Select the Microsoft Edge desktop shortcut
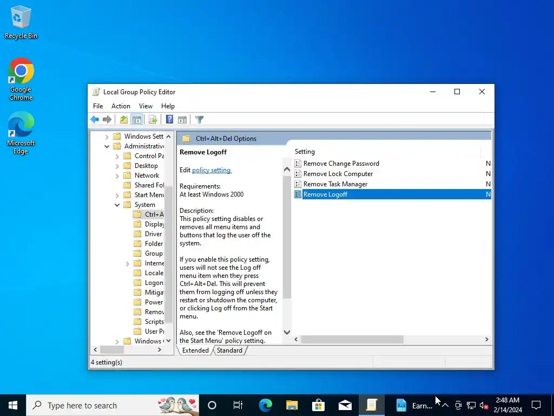The width and height of the screenshot is (554, 416). pyautogui.click(x=21, y=133)
